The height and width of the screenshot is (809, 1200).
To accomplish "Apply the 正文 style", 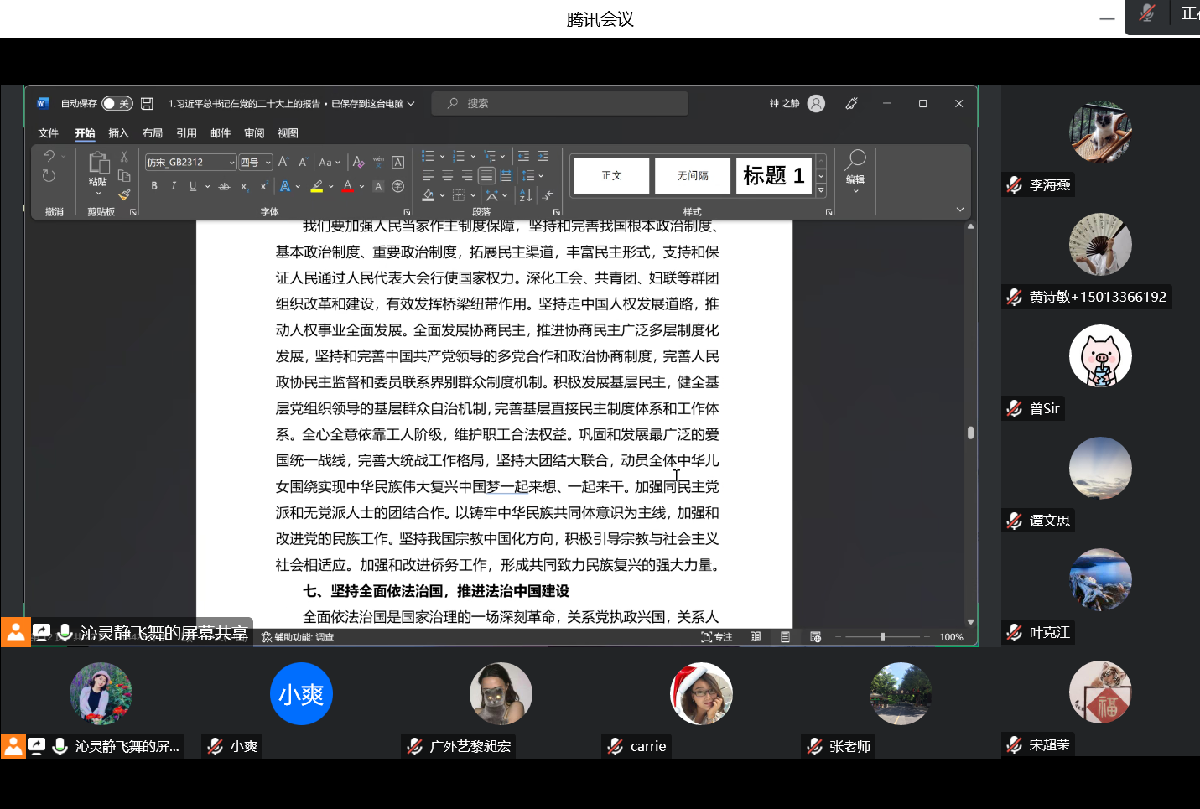I will [x=611, y=175].
